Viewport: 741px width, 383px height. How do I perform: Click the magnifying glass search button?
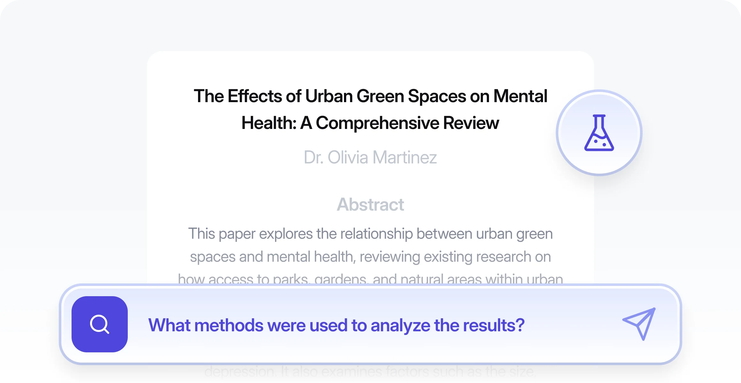99,324
